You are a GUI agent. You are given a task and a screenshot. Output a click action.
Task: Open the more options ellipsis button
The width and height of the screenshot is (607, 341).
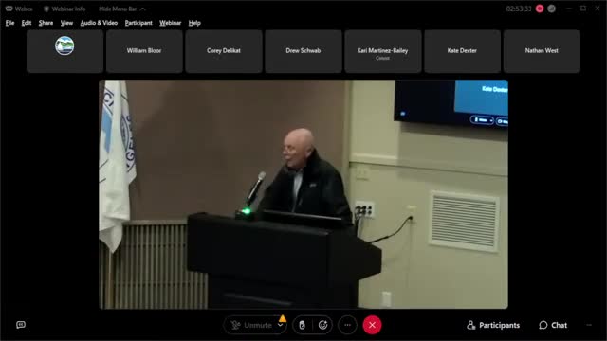click(348, 325)
